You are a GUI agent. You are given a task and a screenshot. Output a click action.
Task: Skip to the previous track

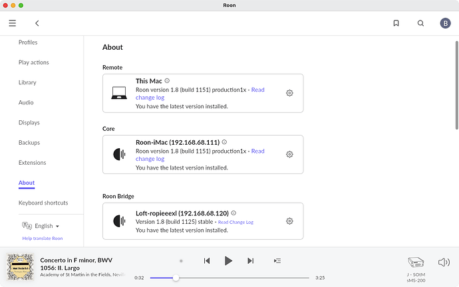pyautogui.click(x=207, y=261)
